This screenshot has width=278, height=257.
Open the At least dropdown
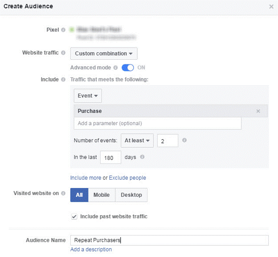[x=137, y=141]
